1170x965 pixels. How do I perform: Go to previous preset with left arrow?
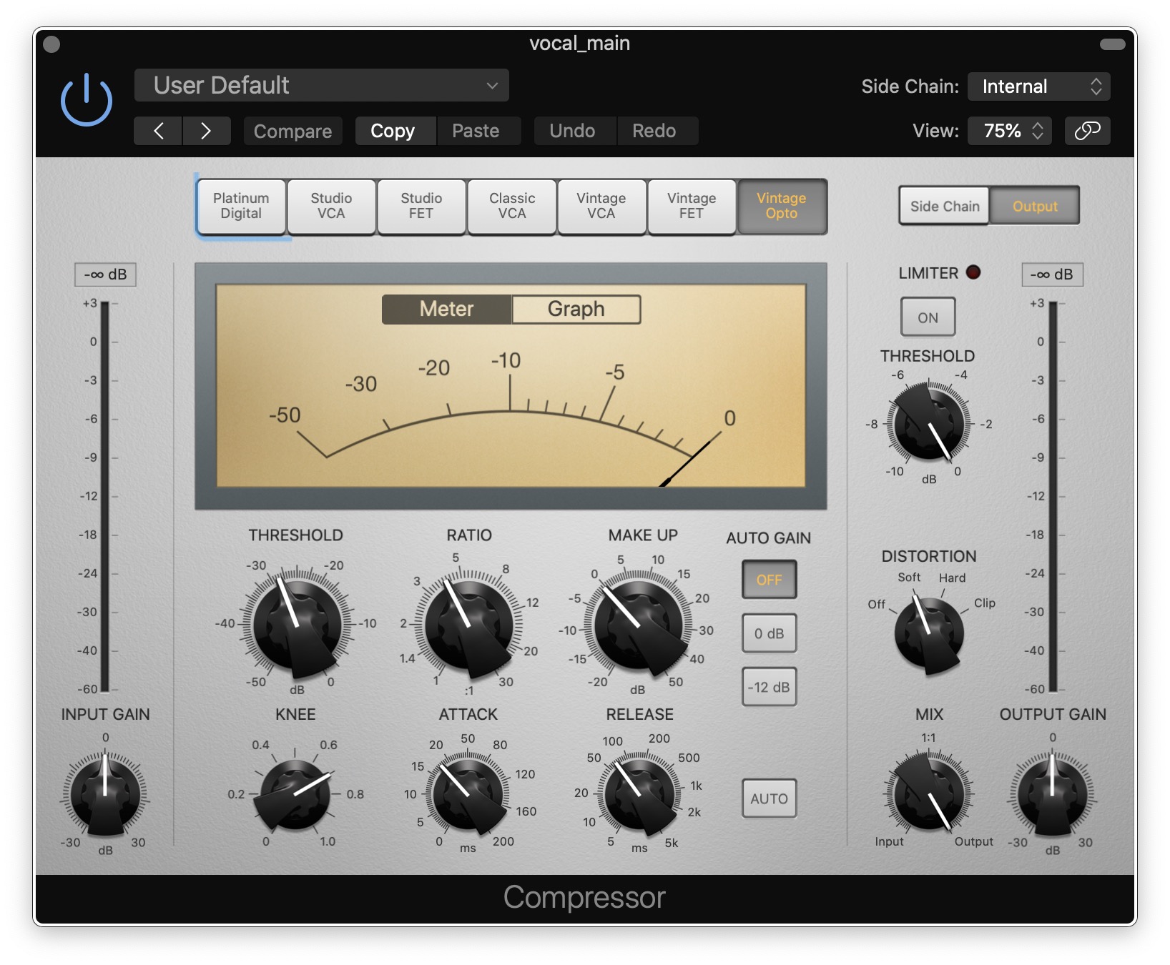[158, 131]
